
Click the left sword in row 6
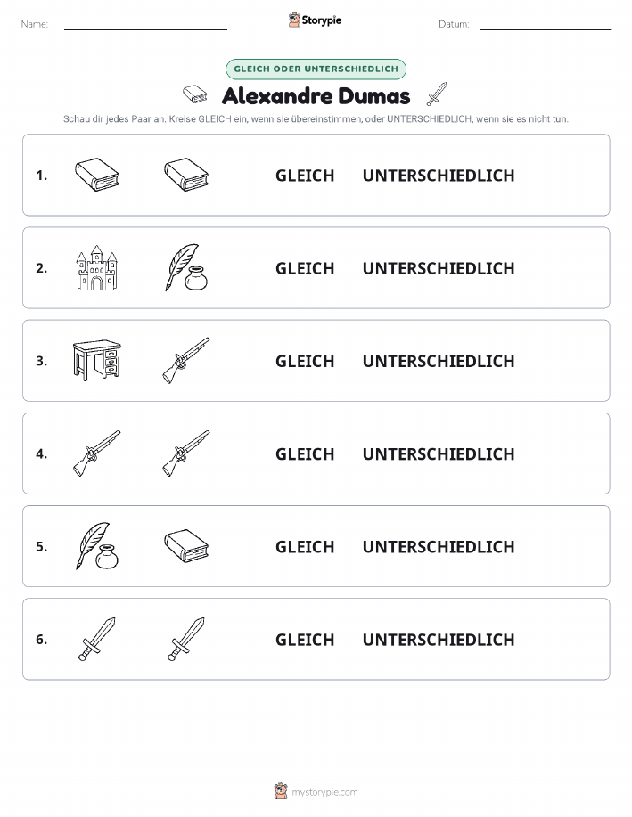tap(97, 639)
